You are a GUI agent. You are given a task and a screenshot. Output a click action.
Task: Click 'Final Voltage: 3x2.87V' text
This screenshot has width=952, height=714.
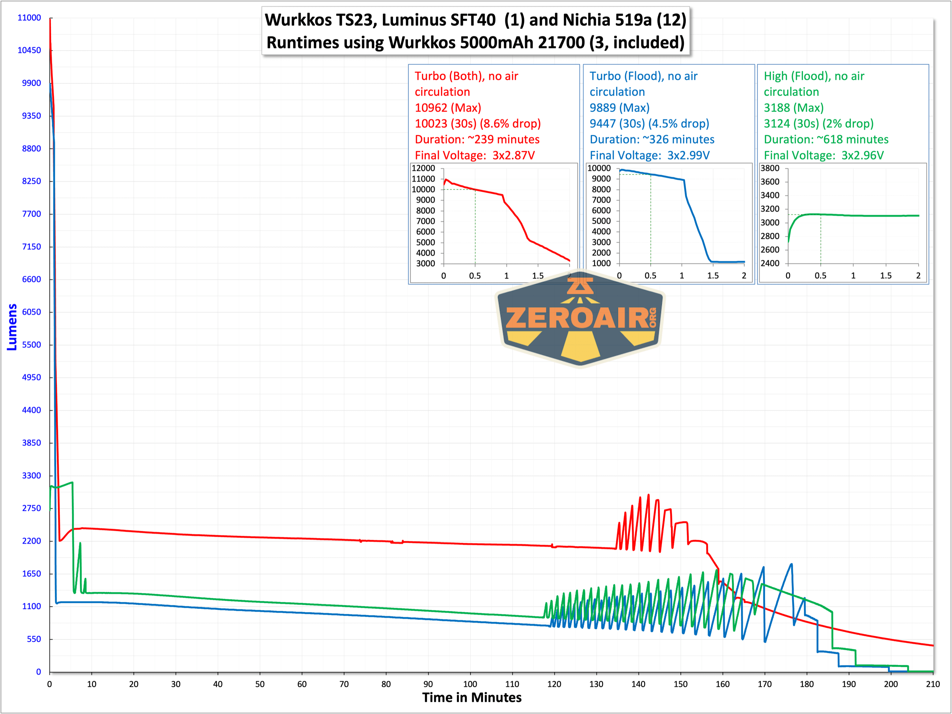475,156
